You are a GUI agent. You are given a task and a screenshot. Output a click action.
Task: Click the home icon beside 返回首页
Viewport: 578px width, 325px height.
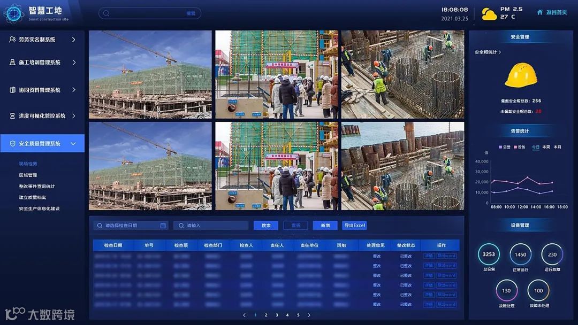[x=540, y=12]
